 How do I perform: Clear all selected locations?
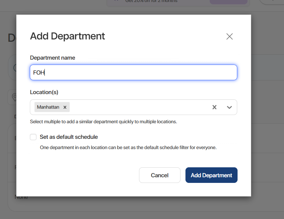click(x=214, y=107)
